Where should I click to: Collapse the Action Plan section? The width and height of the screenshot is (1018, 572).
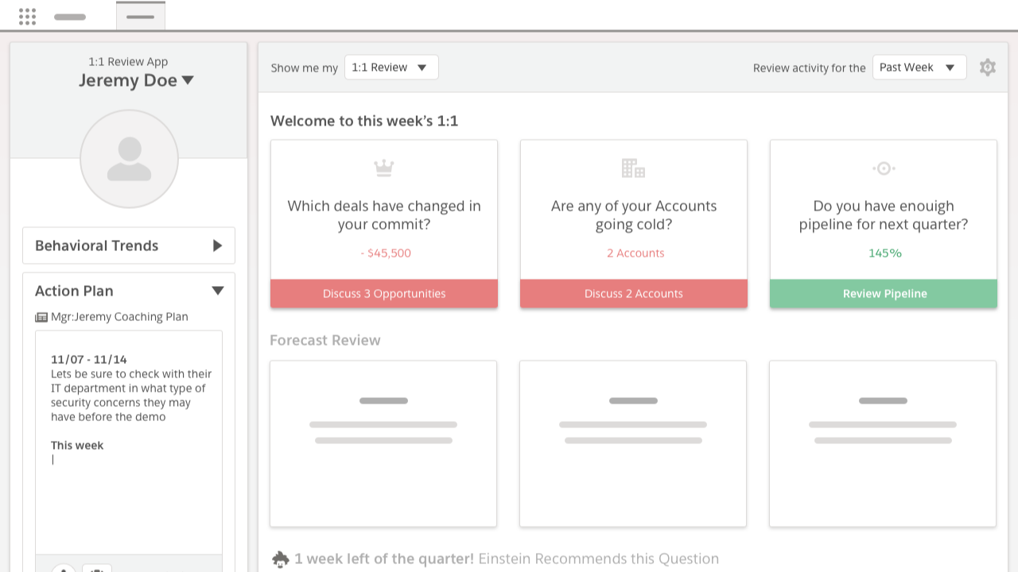coord(217,291)
